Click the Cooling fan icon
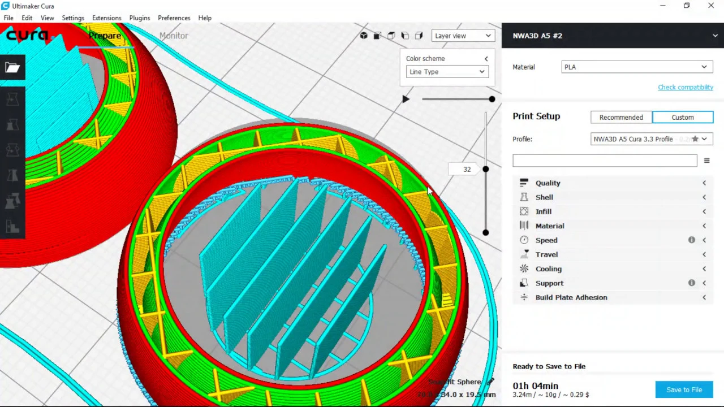The image size is (724, 407). coord(524,269)
